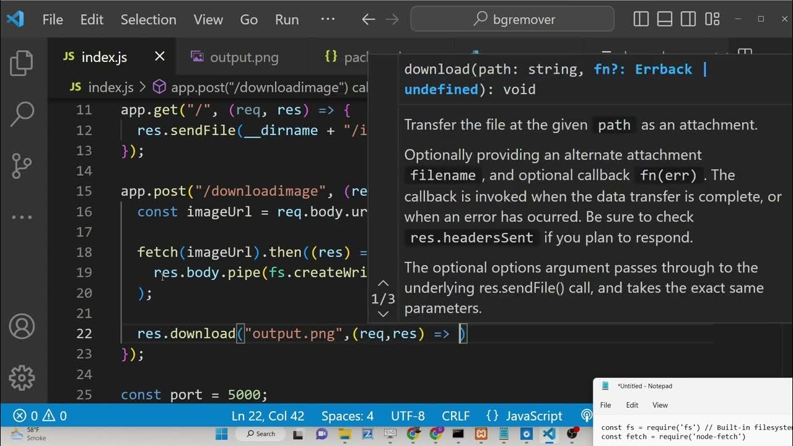
Task: Click the customize layout icon
Action: point(712,19)
